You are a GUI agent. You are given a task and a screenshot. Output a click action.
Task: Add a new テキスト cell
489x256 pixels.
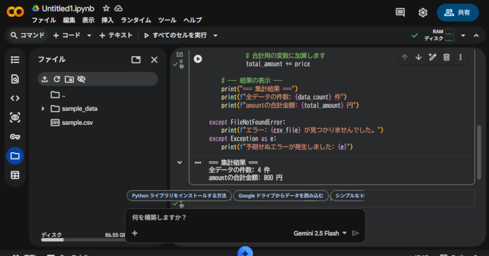pyautogui.click(x=116, y=35)
